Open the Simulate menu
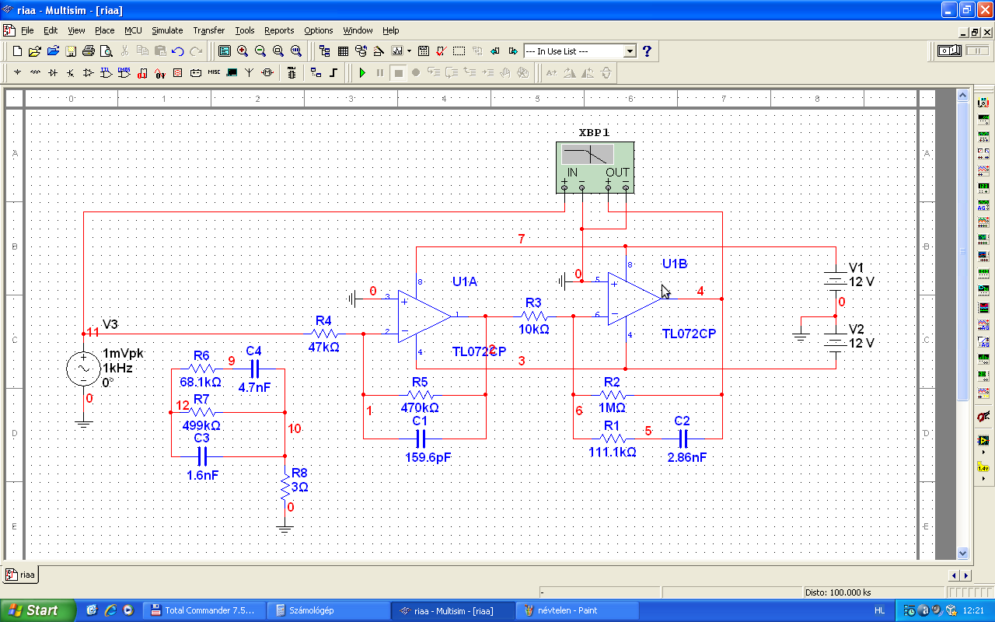 [x=167, y=30]
